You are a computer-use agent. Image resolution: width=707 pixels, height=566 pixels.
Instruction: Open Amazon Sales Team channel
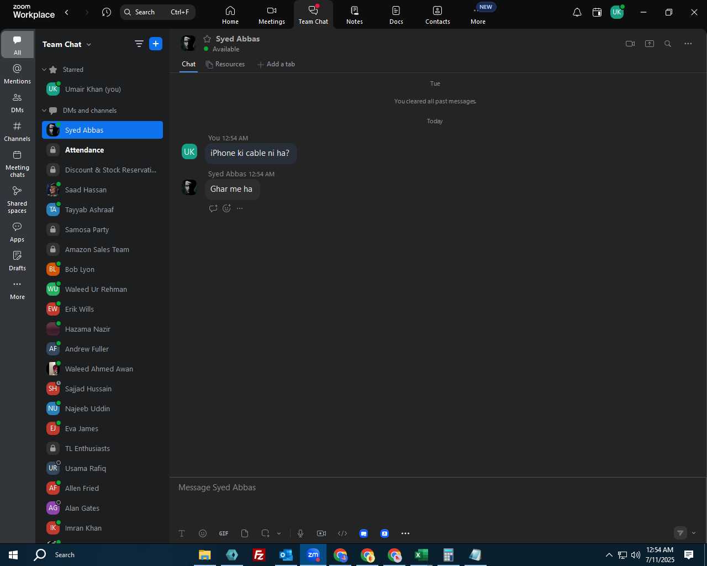tap(102, 249)
